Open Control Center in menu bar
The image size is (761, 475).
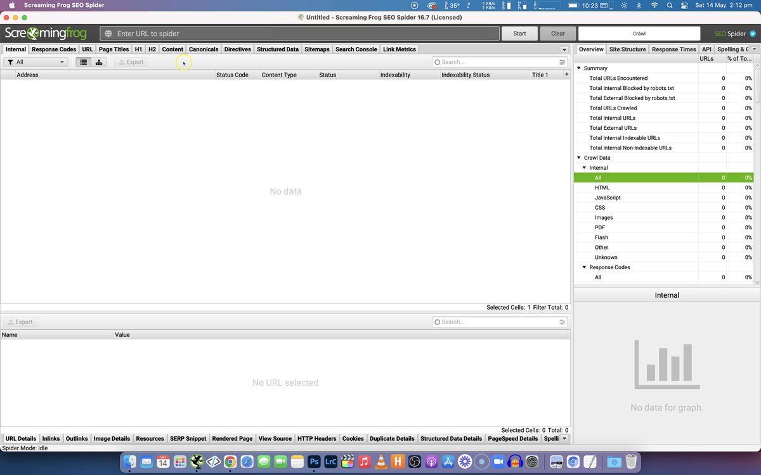[684, 5]
